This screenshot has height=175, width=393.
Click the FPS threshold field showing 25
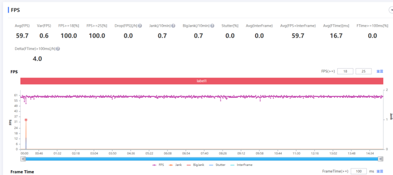point(363,71)
